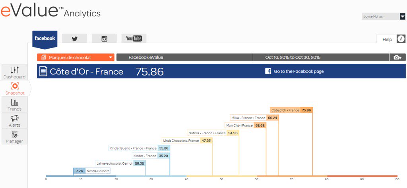Click the 66.24 value in the chart
Image resolution: width=407 pixels, height=188 pixels.
pos(273,118)
